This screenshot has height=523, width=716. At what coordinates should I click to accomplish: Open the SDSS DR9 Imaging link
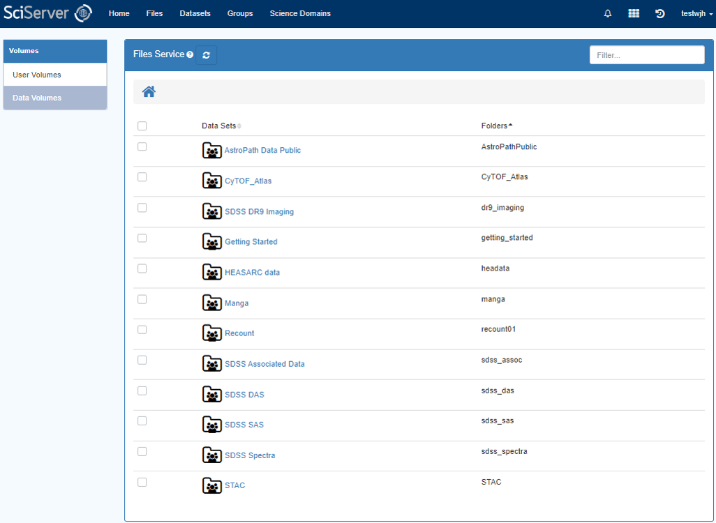259,211
